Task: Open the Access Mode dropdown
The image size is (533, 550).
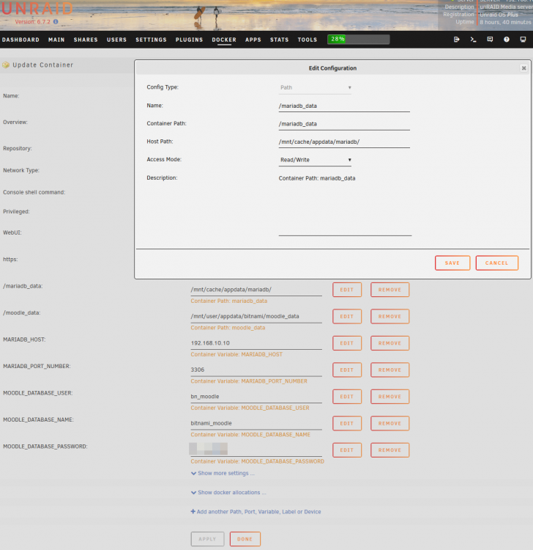Action: [315, 160]
